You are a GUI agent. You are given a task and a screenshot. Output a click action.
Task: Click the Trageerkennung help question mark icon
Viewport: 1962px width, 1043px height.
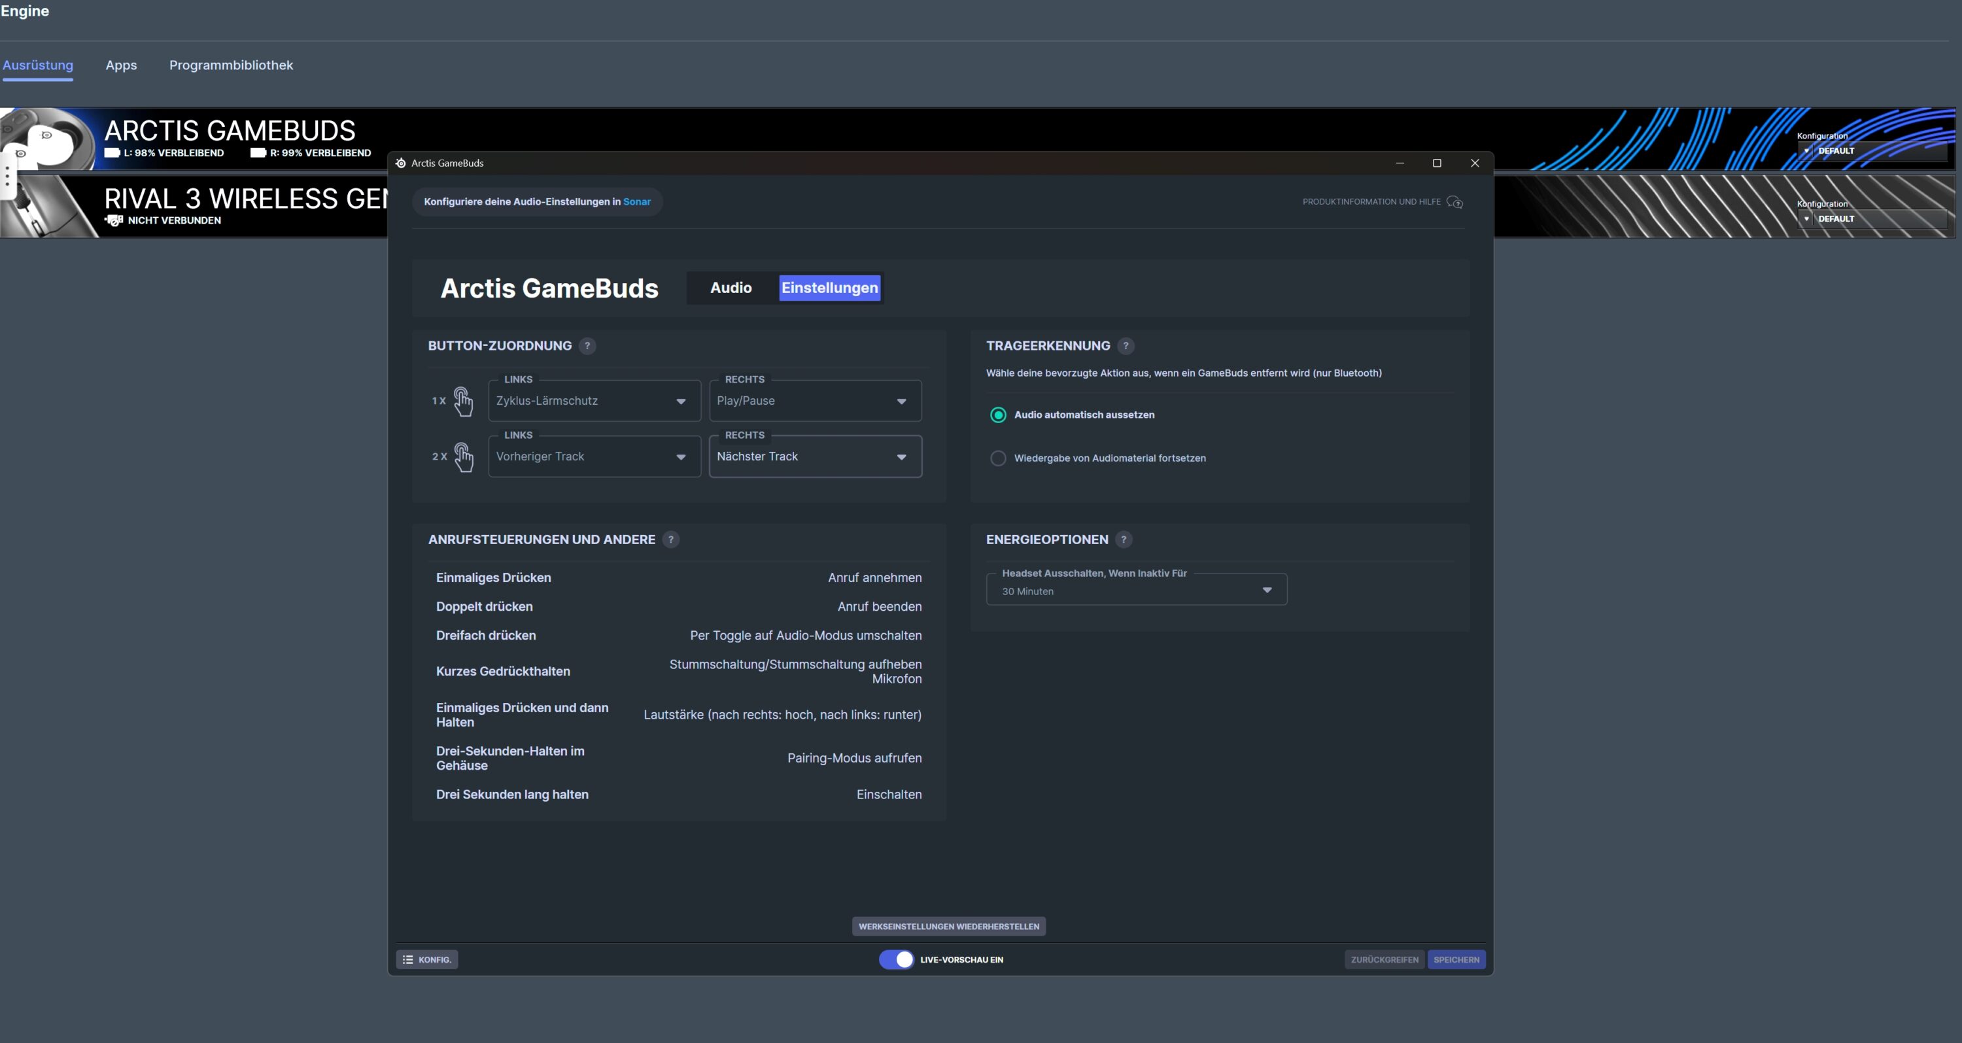1126,346
